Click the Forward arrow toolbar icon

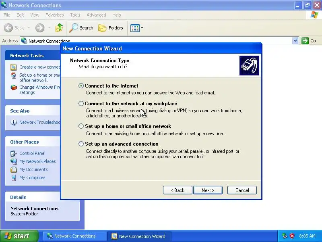tap(40, 28)
